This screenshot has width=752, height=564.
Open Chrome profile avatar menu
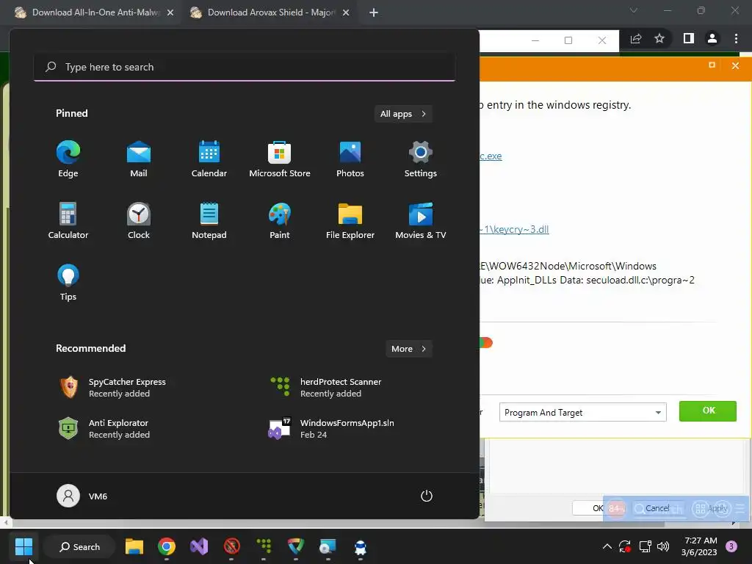(x=712, y=38)
